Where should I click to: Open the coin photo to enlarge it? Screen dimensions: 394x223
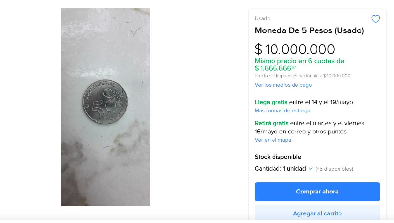click(x=105, y=106)
